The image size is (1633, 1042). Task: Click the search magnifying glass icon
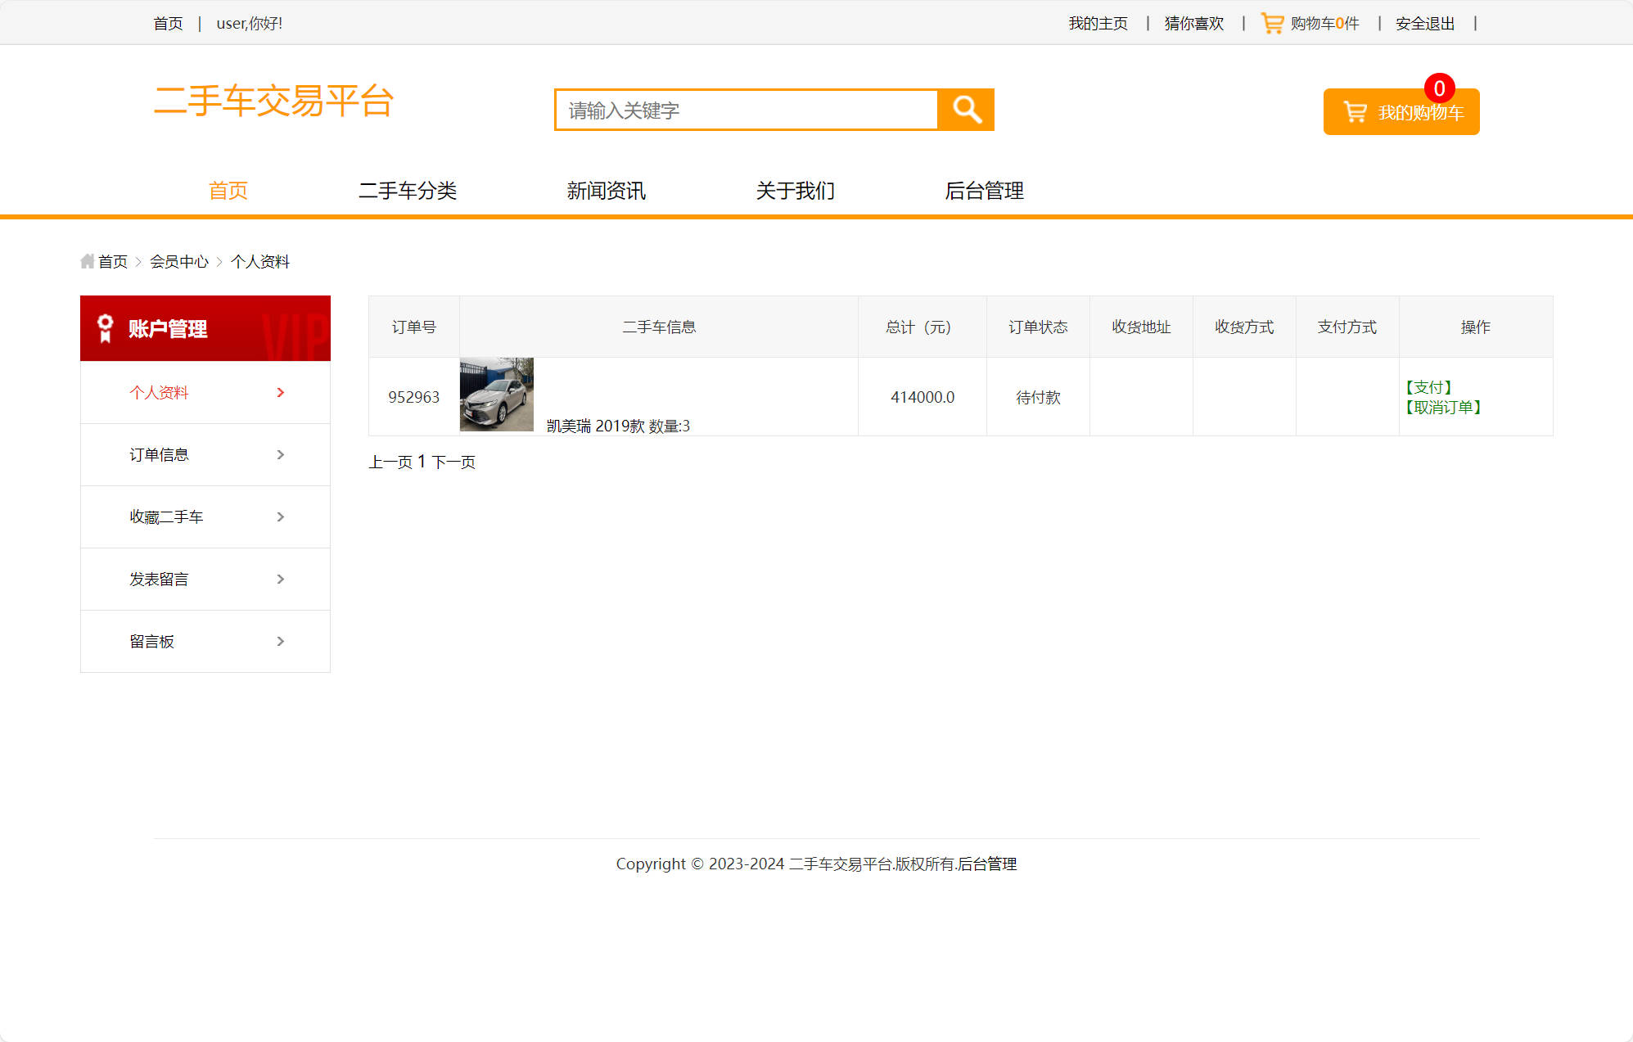coord(967,109)
